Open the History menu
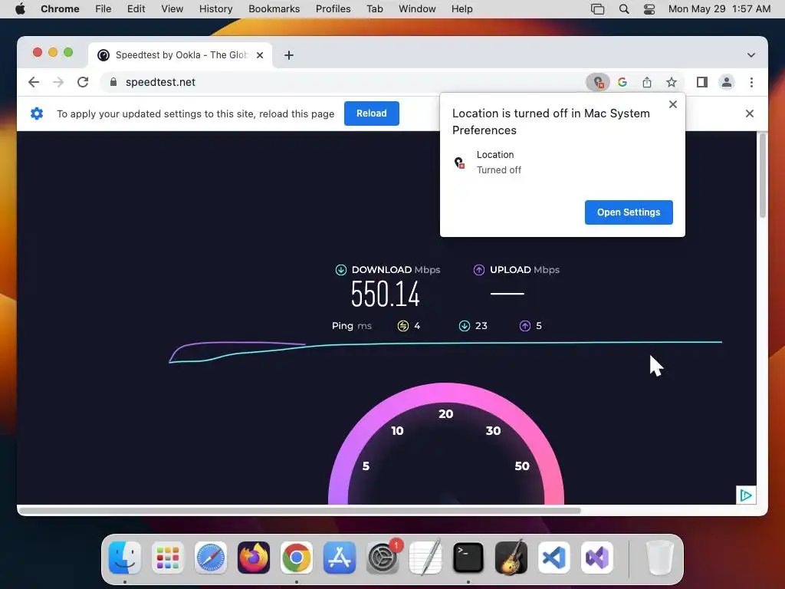Viewport: 785px width, 589px height. click(215, 9)
